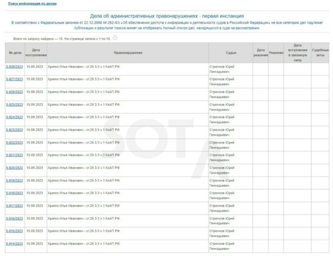
Task: Go to case 5-915/2023
Action: click(x=14, y=231)
